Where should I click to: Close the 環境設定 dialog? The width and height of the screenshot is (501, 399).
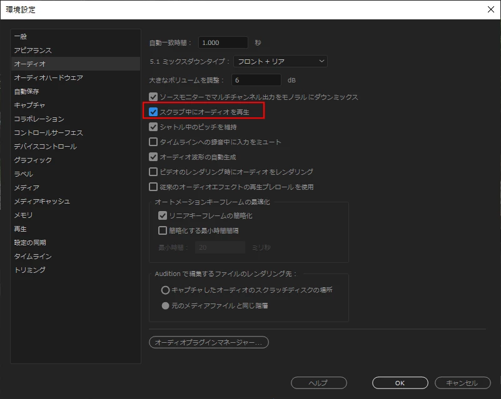[x=491, y=9]
